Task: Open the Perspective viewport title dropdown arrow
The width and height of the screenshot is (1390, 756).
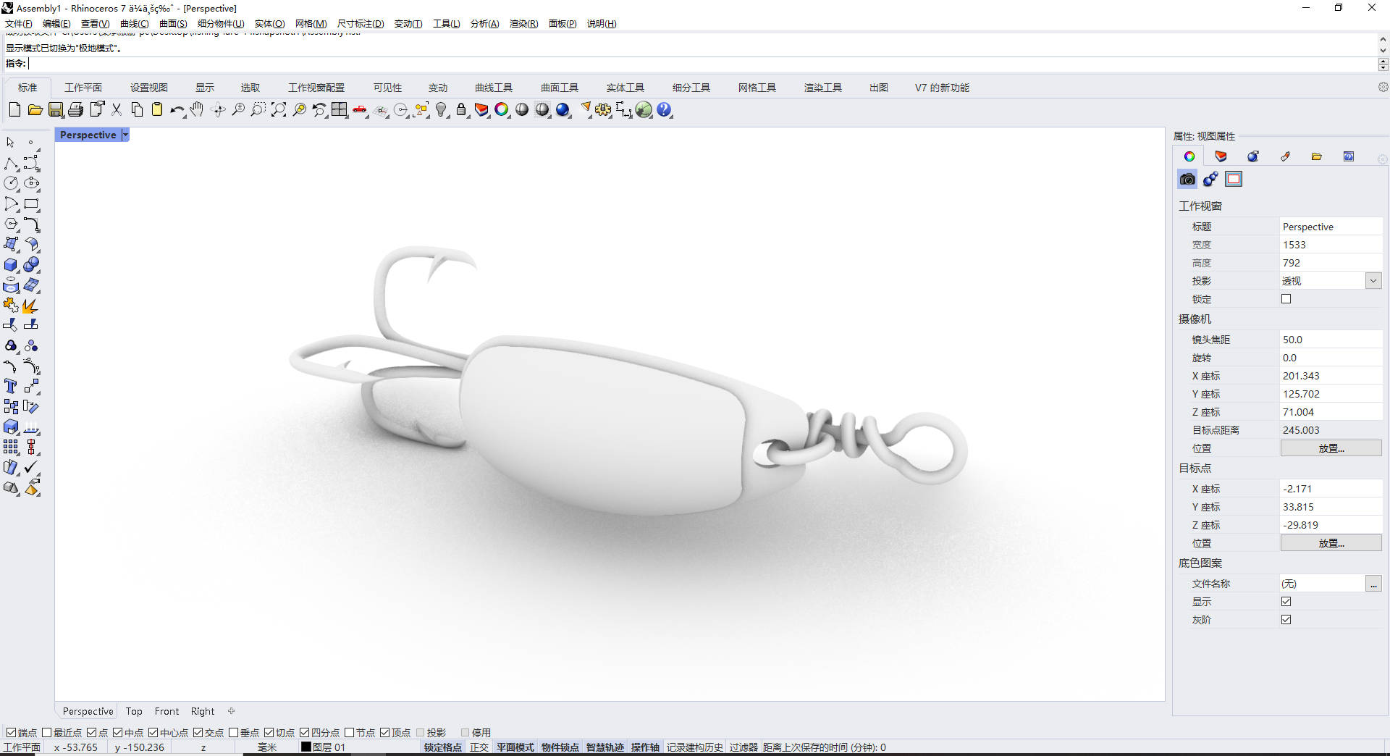Action: pos(125,135)
